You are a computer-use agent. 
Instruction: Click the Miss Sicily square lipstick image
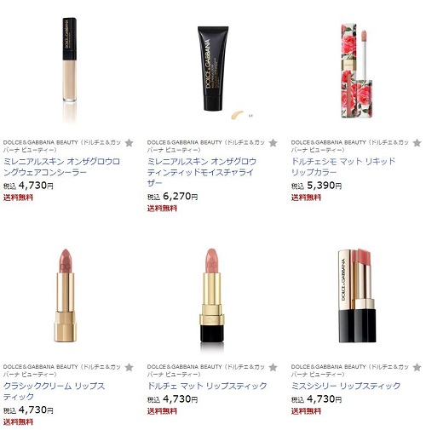tap(357, 295)
